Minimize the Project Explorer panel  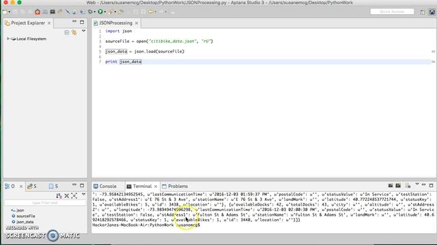pyautogui.click(x=74, y=22)
